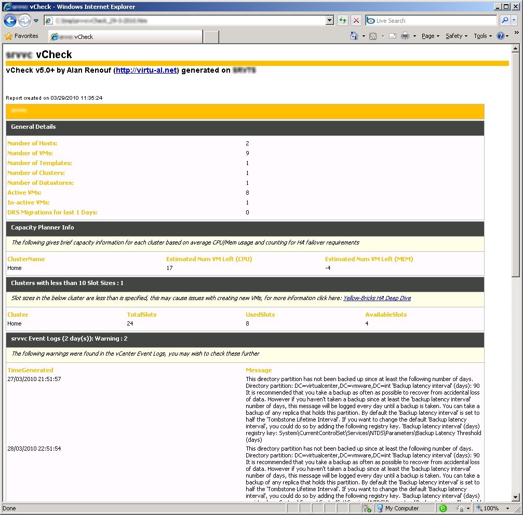Open the http://virtu-al.net link

pyautogui.click(x=146, y=70)
